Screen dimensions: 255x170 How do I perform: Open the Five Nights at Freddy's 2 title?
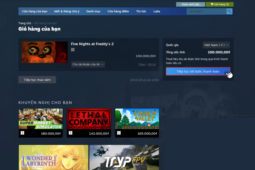click(92, 44)
